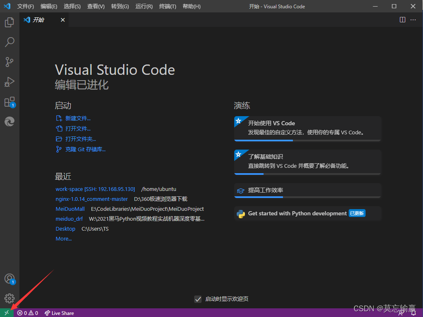Viewport: 423px width, 317px height.
Task: Open the Explorer view in activity bar
Action: tap(10, 22)
